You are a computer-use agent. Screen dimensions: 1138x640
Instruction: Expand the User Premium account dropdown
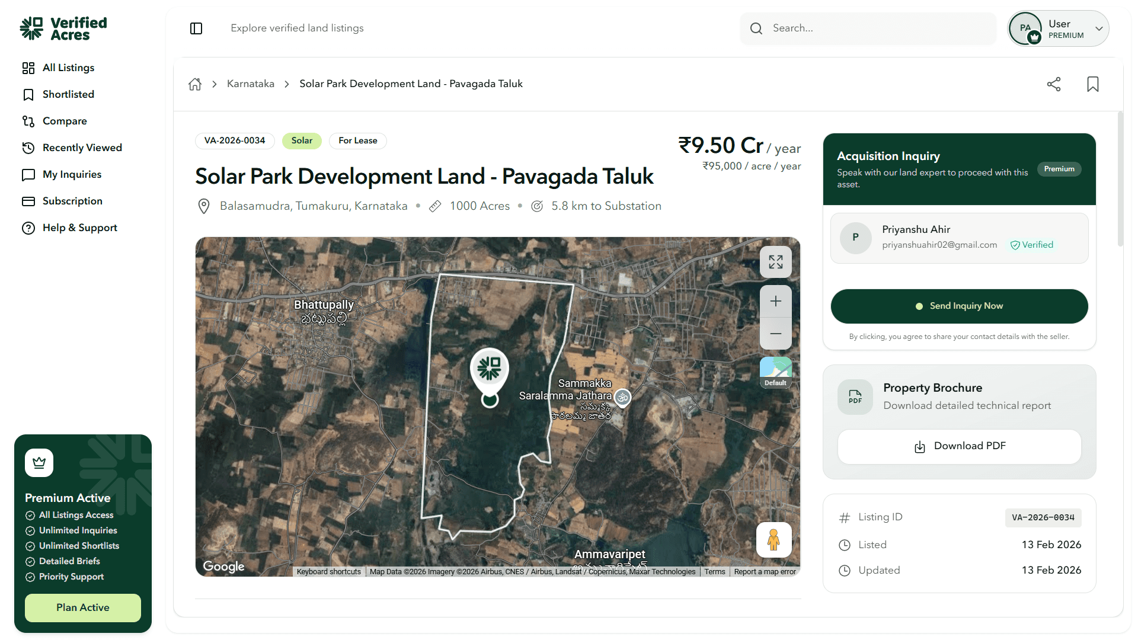click(1099, 28)
